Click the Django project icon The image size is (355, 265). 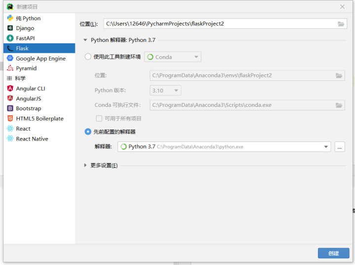coord(10,28)
